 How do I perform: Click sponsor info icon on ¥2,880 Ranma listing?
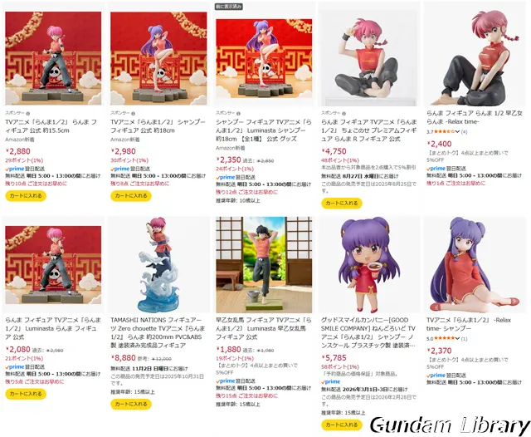27,114
